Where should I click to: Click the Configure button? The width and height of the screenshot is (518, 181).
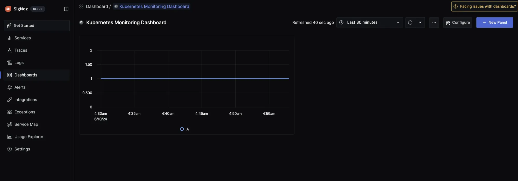(458, 23)
